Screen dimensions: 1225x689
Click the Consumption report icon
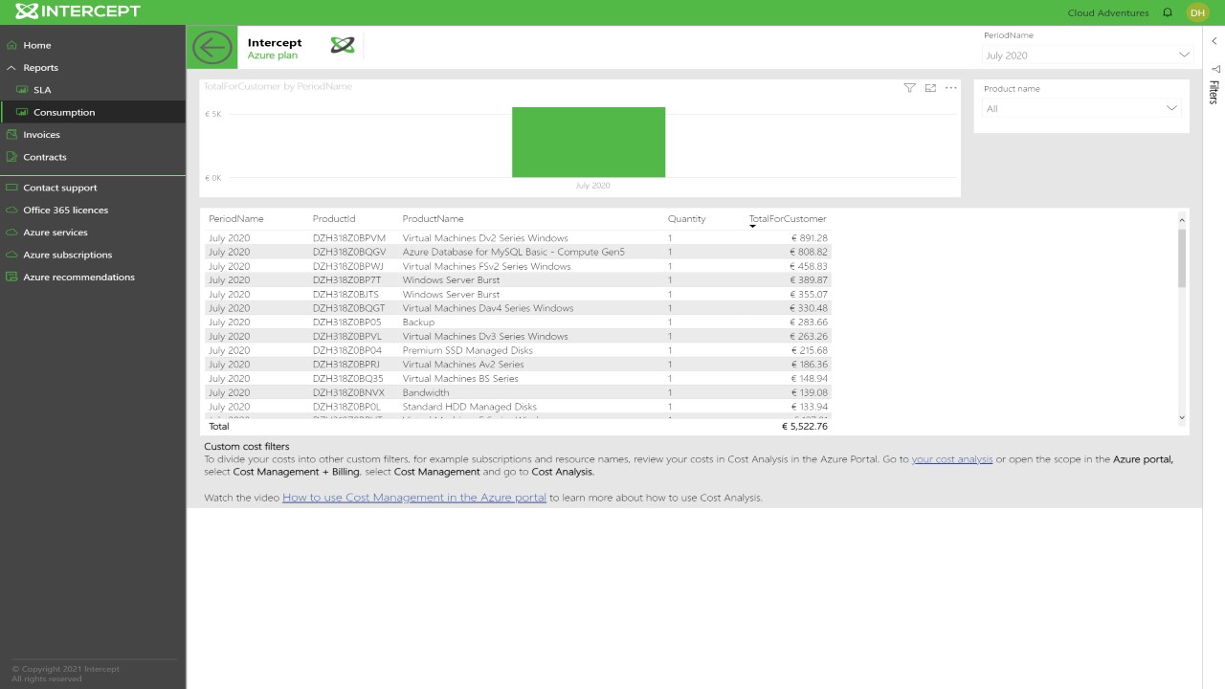[x=22, y=112]
